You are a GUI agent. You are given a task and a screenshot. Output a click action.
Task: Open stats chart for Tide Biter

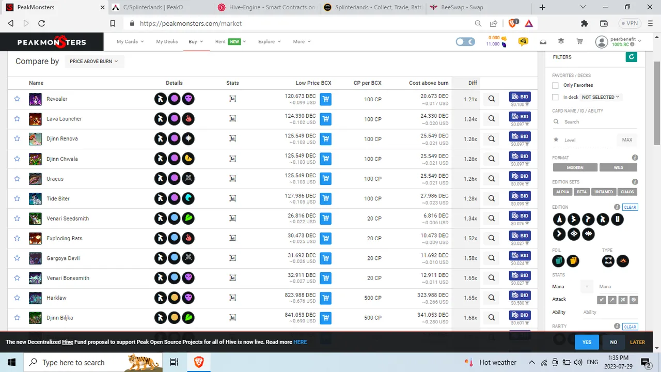[x=232, y=198]
